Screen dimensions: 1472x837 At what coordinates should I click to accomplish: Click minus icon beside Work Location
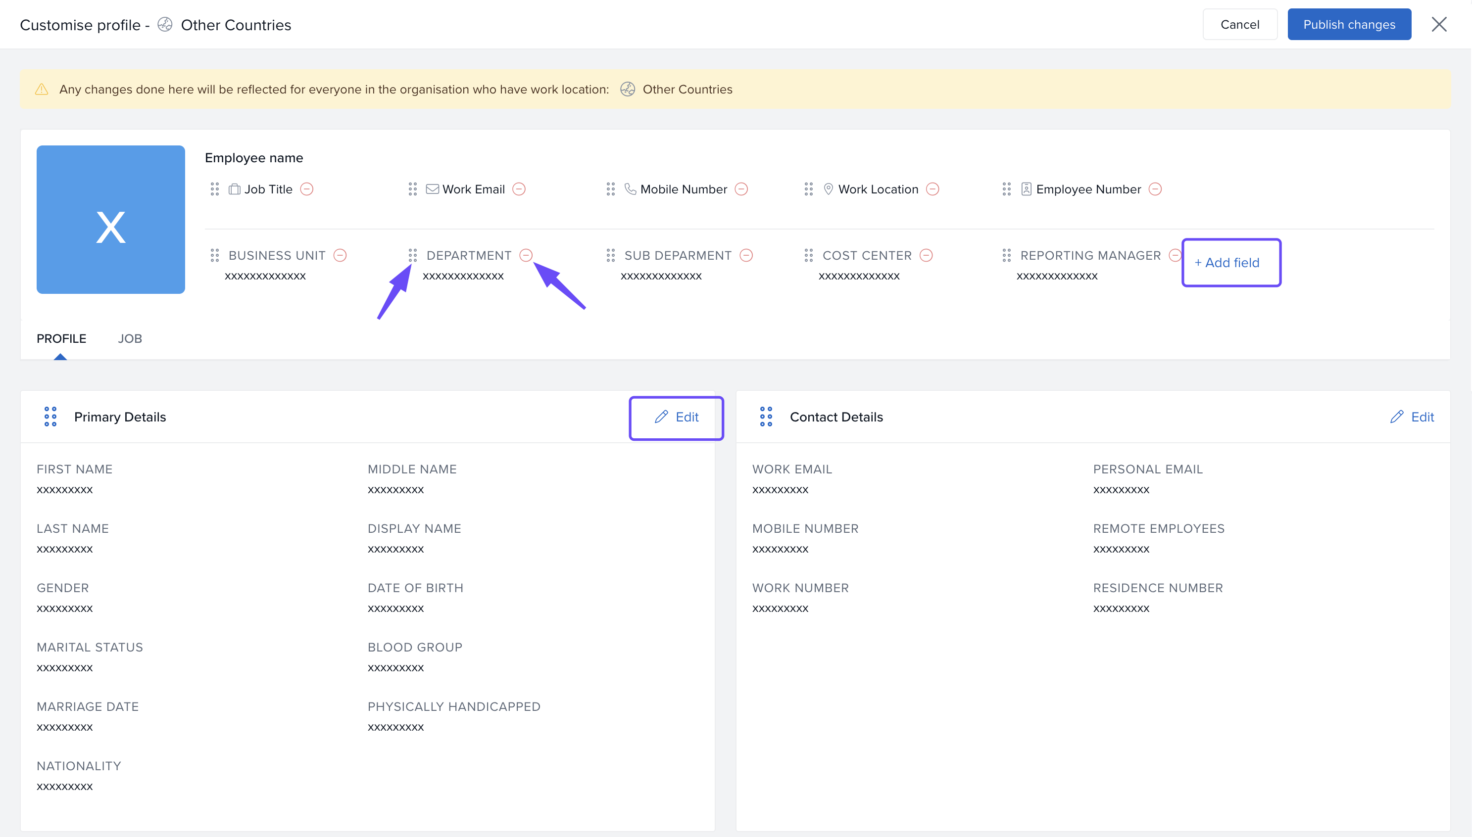932,189
